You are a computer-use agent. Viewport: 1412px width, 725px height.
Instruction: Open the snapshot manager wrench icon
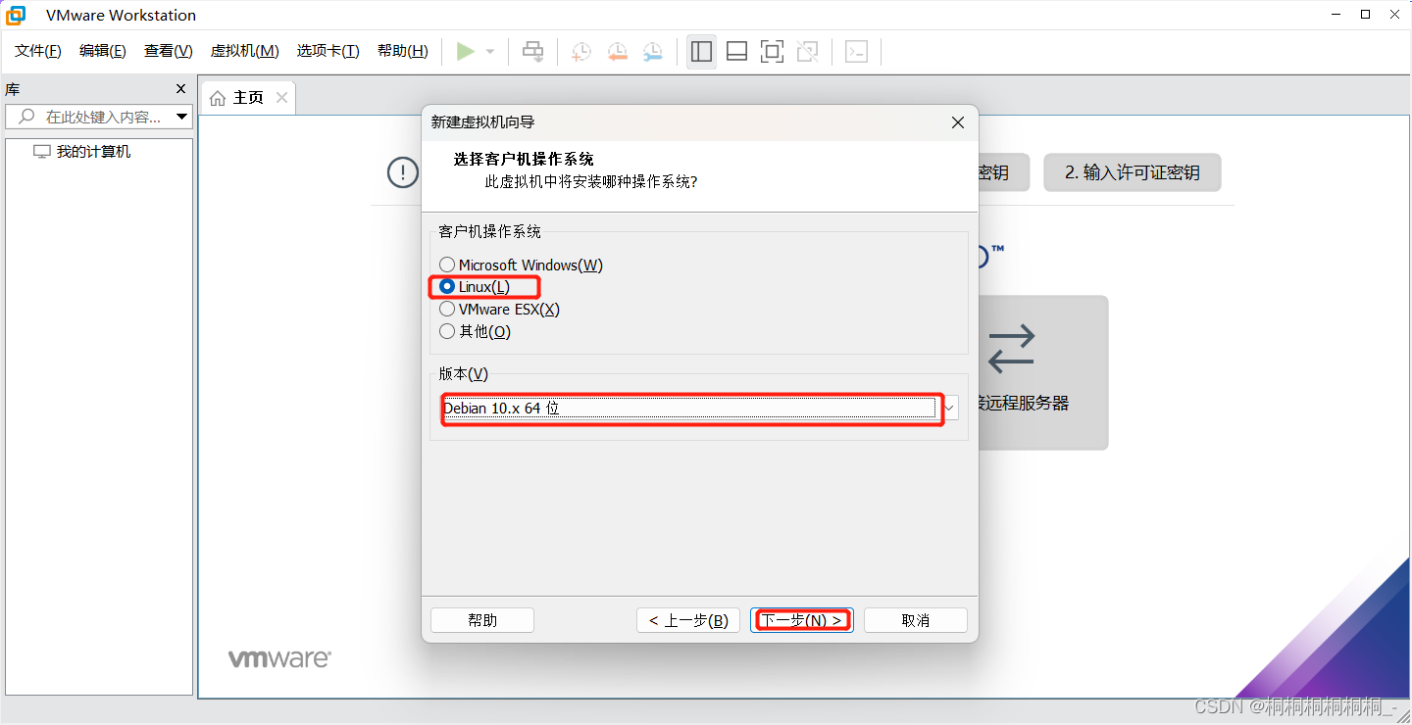click(x=652, y=51)
